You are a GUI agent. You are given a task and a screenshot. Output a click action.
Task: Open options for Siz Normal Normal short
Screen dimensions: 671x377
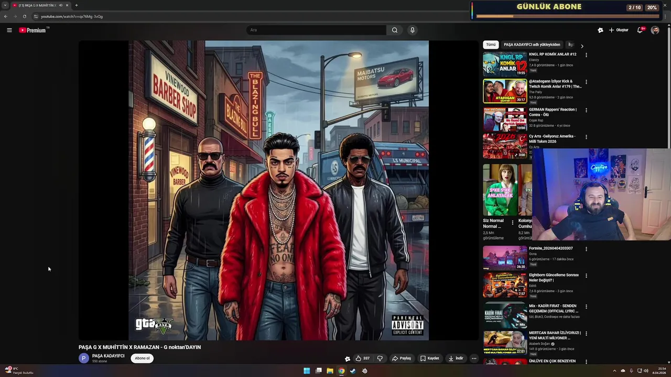(513, 223)
